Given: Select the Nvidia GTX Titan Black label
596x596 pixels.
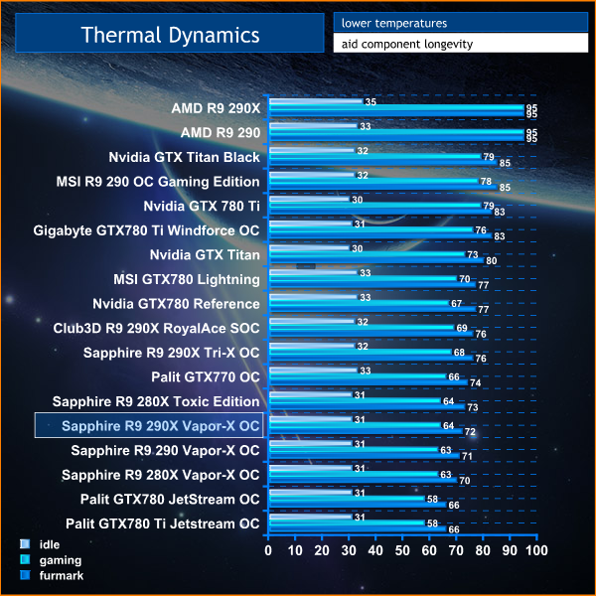Looking at the screenshot, I should [x=185, y=157].
